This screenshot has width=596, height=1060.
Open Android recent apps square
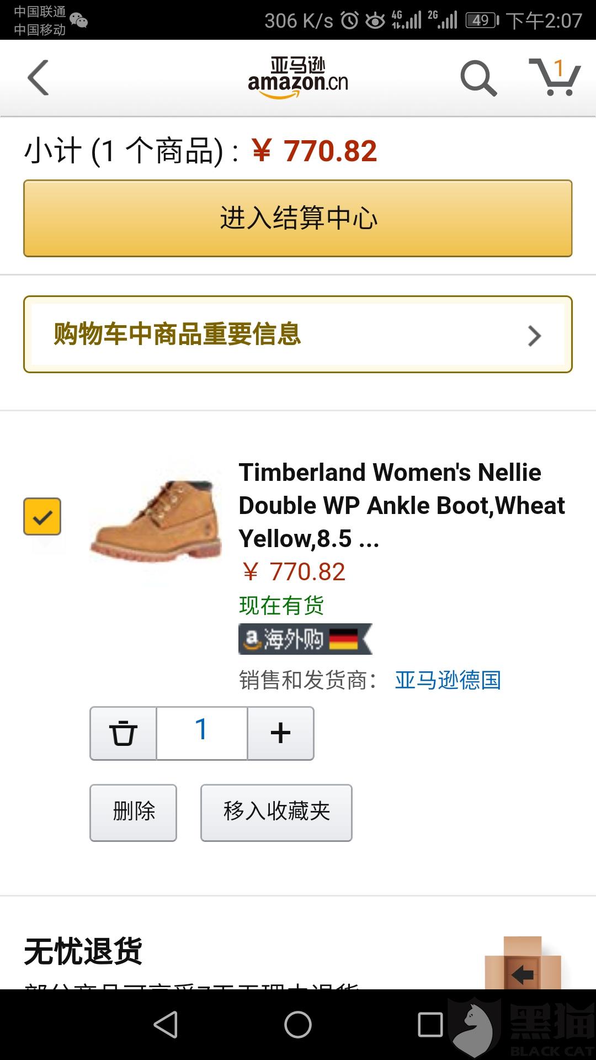[x=430, y=1025]
